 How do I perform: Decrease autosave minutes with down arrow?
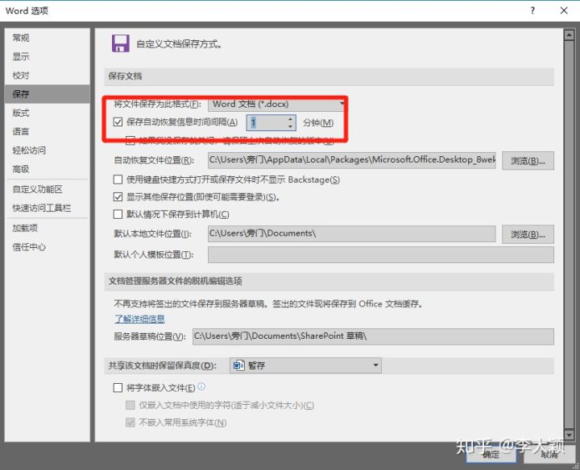[x=290, y=126]
